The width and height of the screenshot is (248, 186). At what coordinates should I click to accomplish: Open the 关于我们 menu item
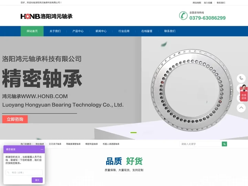55,31
